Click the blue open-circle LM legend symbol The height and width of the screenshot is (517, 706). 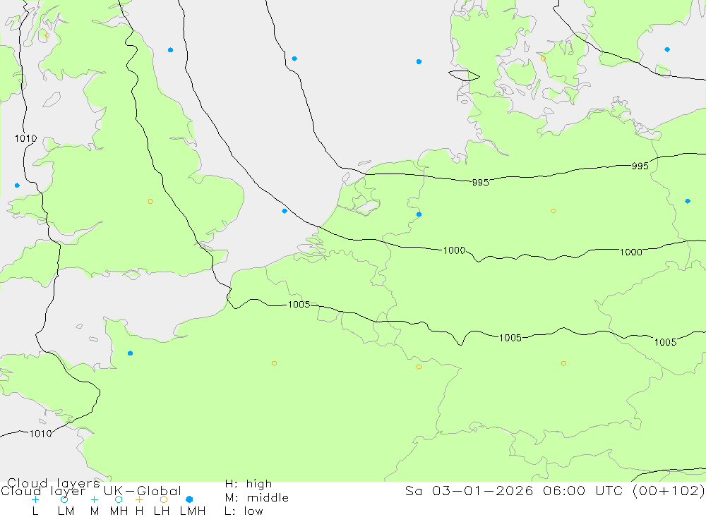tap(64, 499)
